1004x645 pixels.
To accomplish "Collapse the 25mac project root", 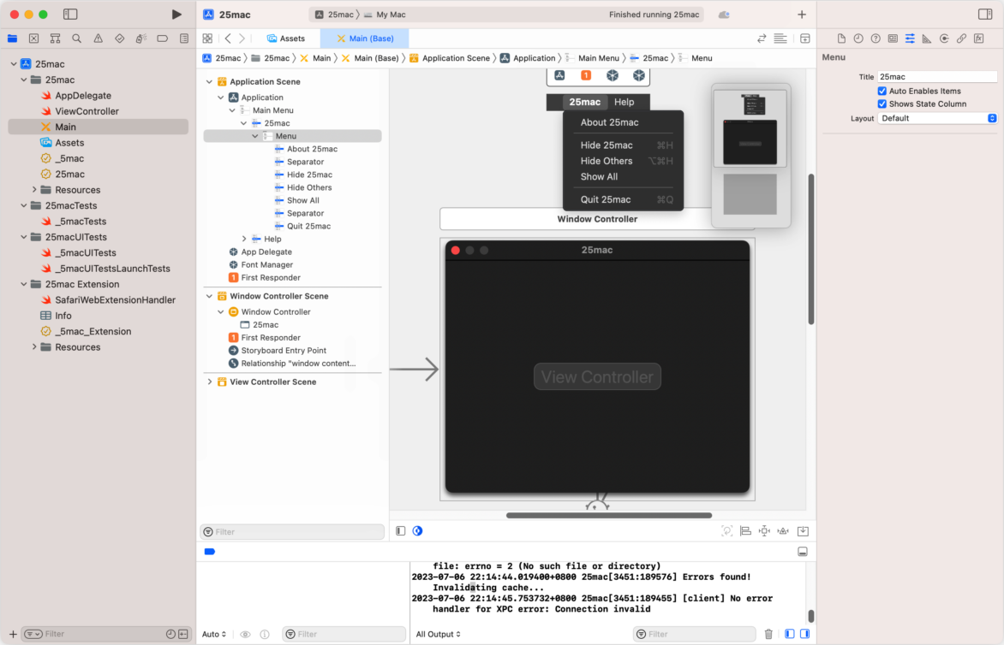I will [x=14, y=64].
